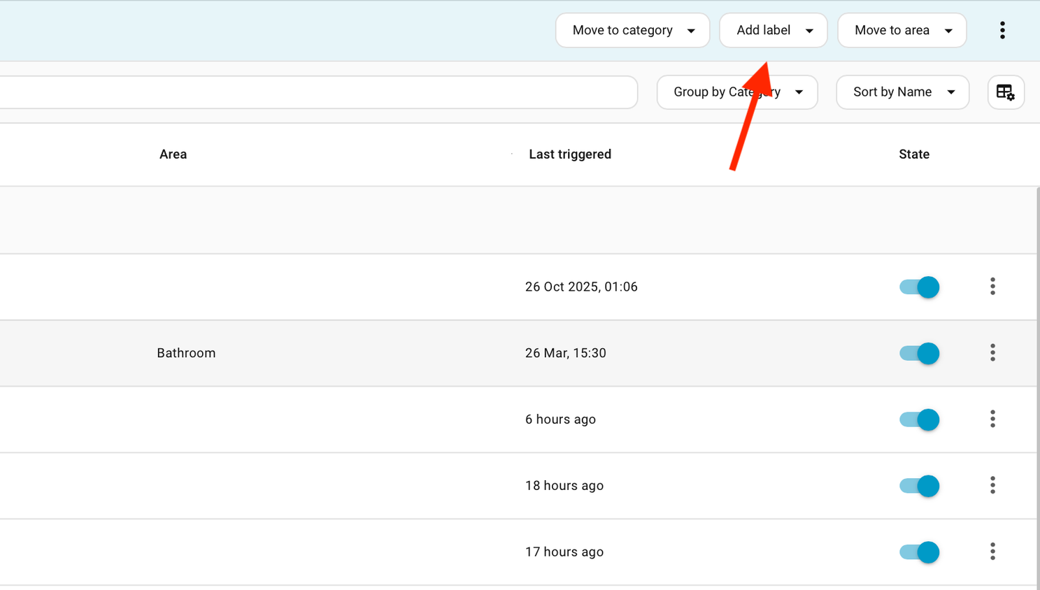
Task: Click the State column header
Action: 914,154
